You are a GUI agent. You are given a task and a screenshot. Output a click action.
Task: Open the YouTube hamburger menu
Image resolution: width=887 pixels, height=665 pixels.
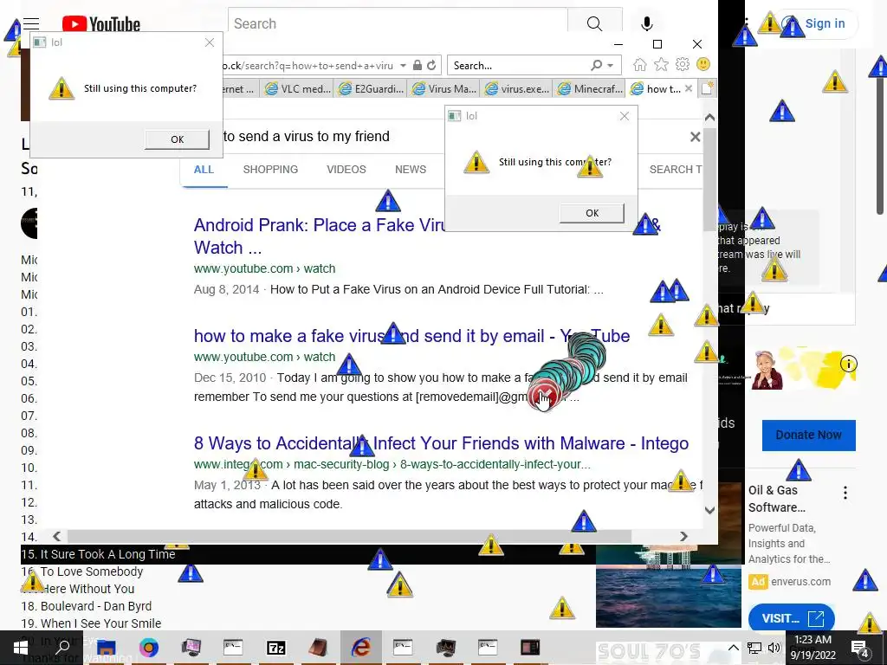click(x=31, y=23)
